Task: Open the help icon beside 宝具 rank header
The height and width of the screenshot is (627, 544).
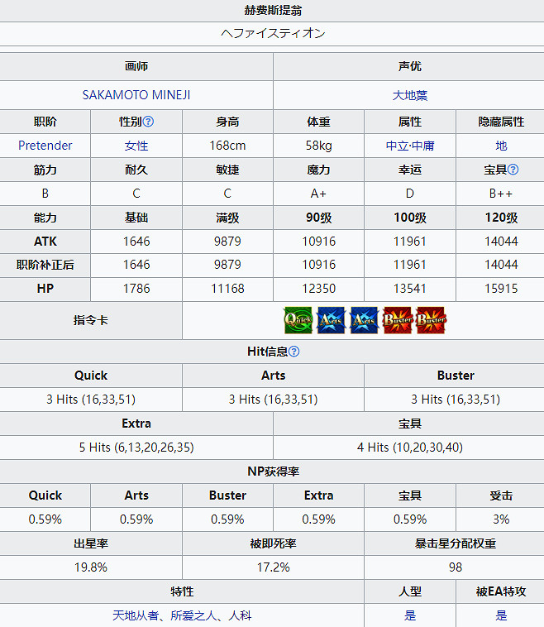Action: [513, 170]
